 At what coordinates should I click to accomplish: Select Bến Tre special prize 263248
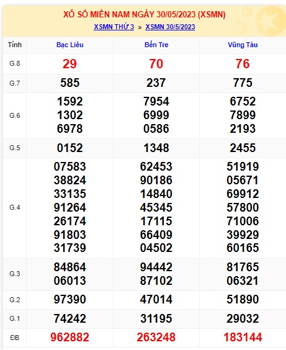pos(156,337)
